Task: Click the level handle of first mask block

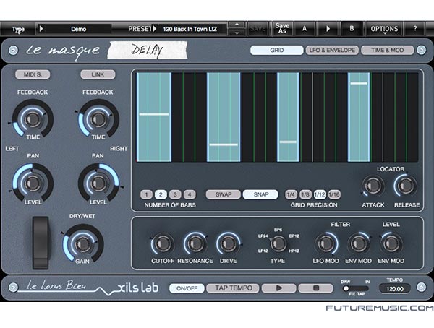Action: pyautogui.click(x=154, y=114)
